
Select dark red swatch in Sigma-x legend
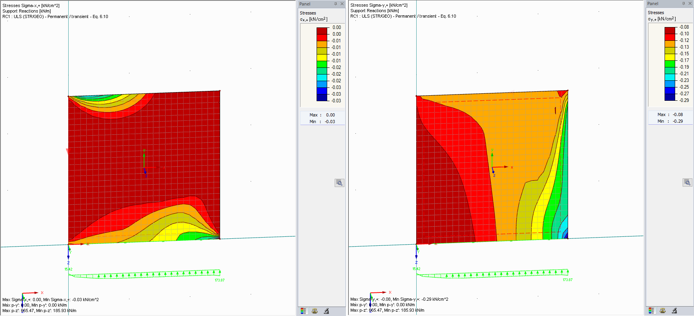tap(322, 31)
